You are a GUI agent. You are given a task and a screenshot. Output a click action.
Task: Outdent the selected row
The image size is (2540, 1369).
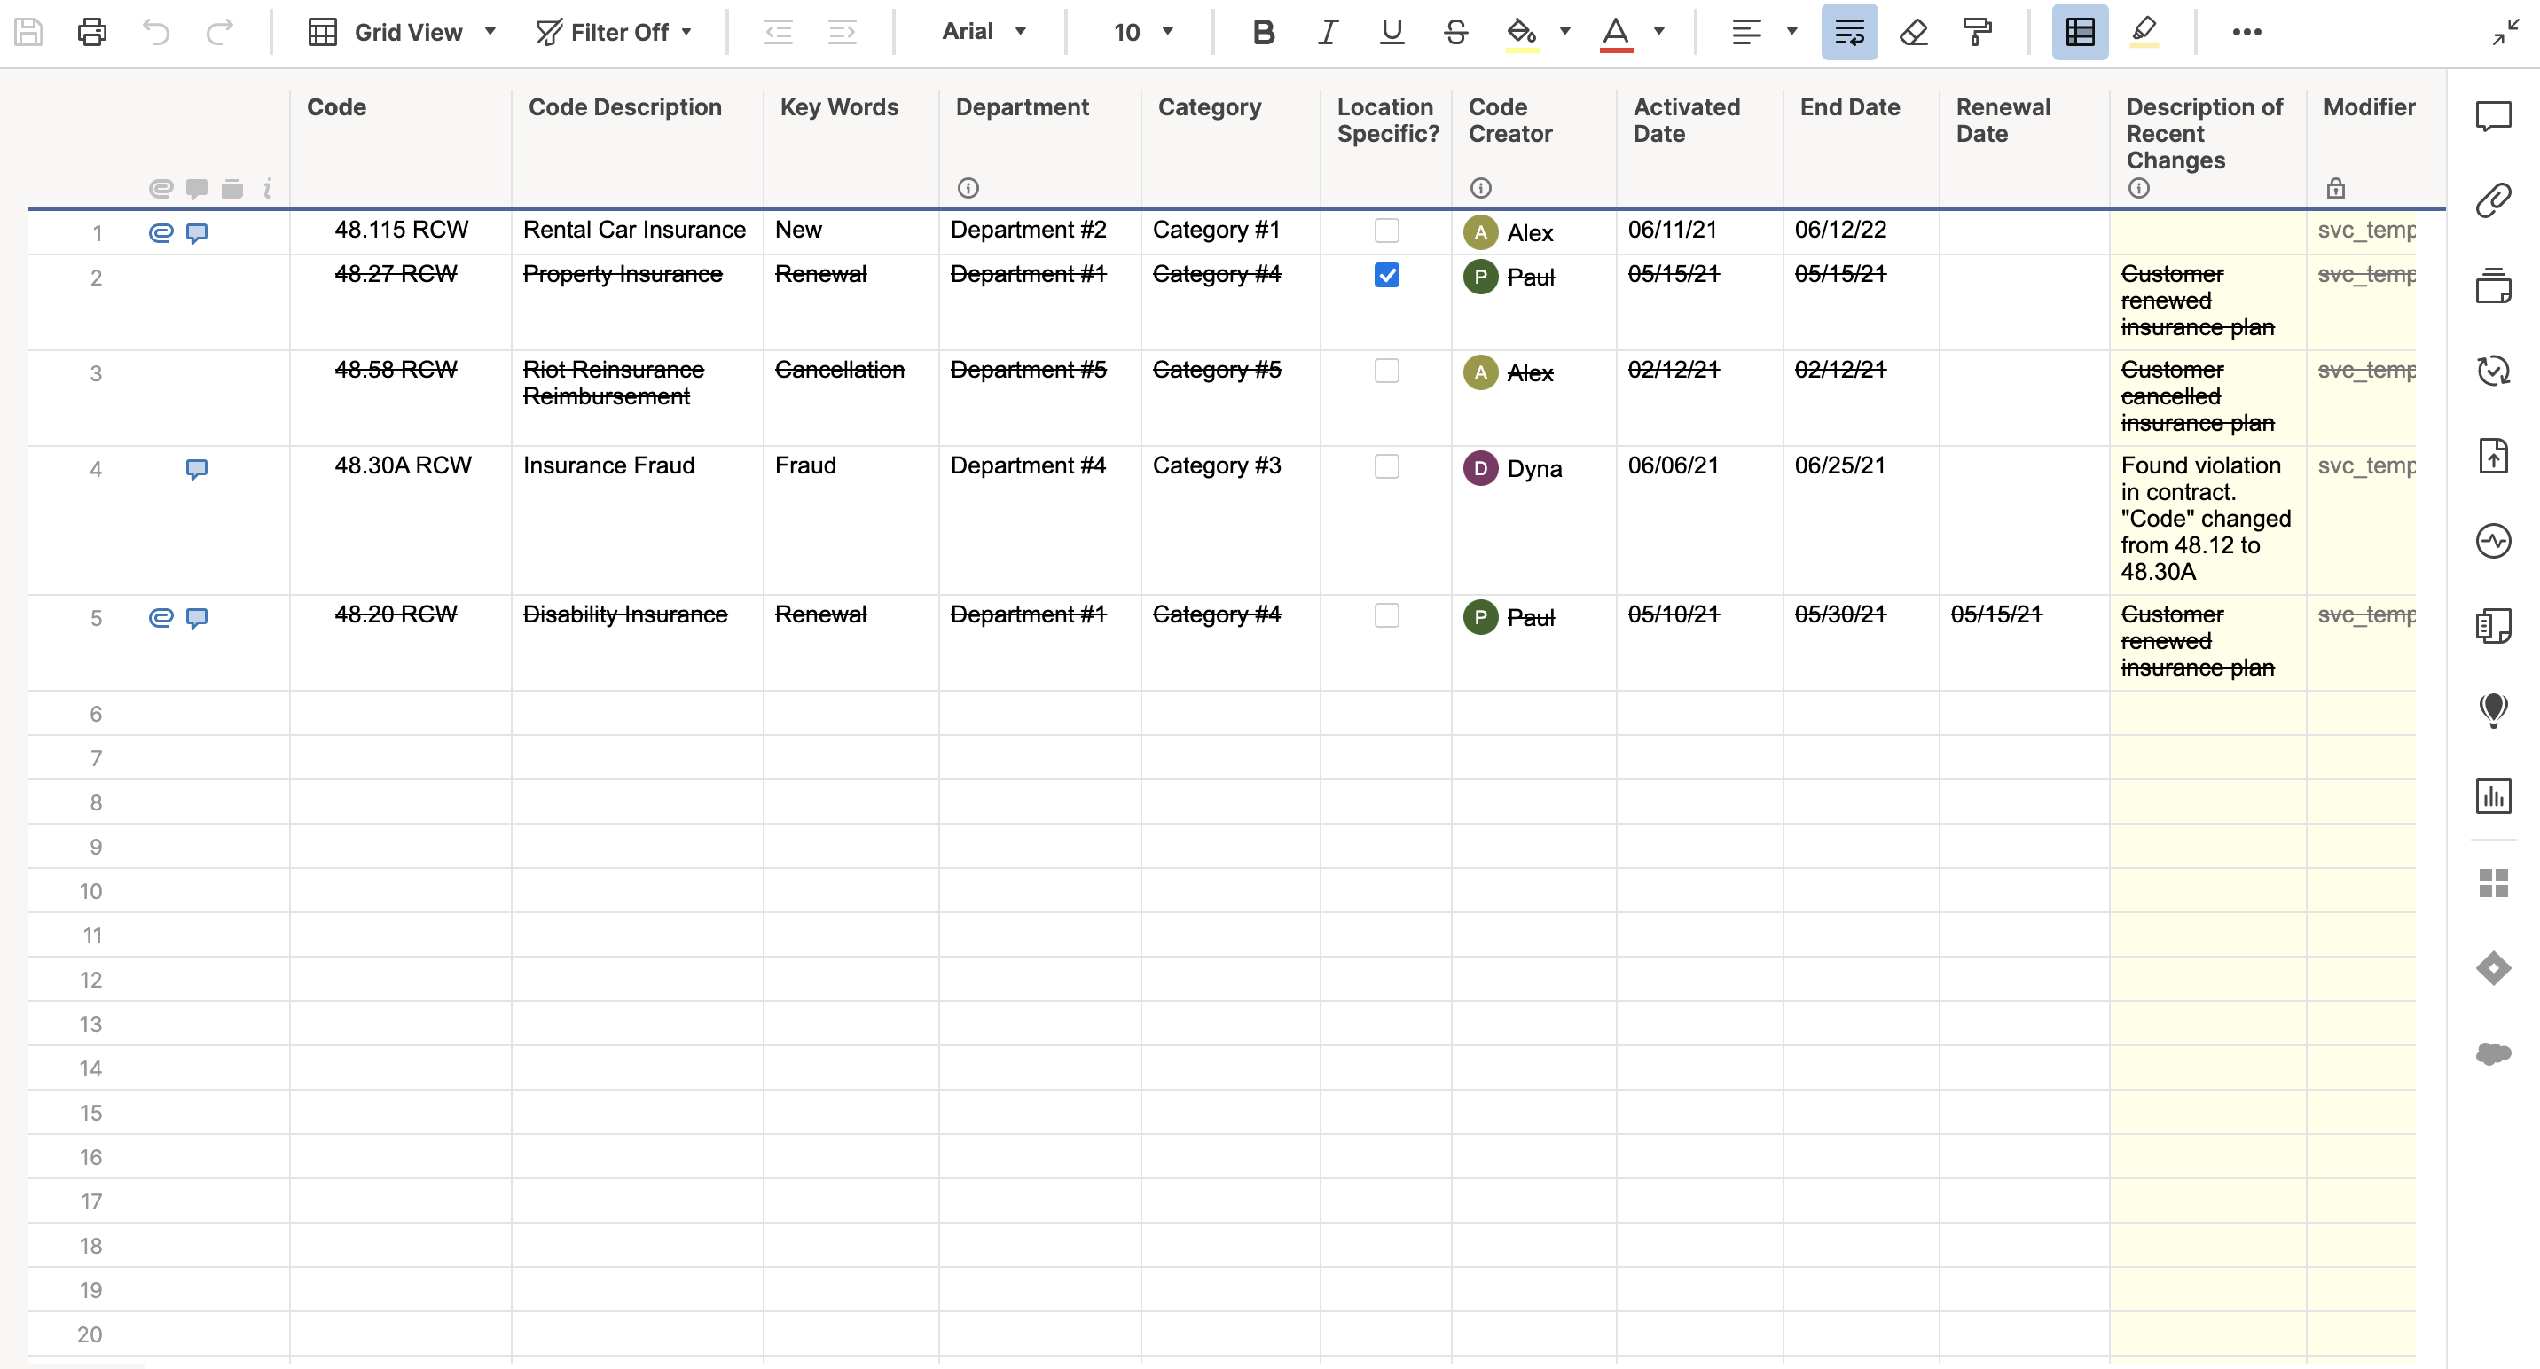(779, 33)
